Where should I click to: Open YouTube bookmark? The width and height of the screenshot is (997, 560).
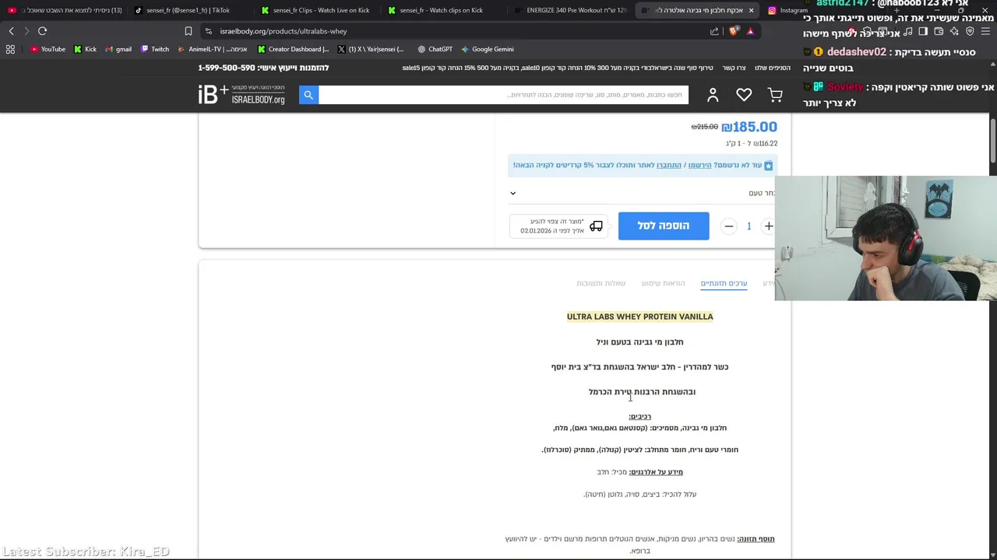point(48,49)
